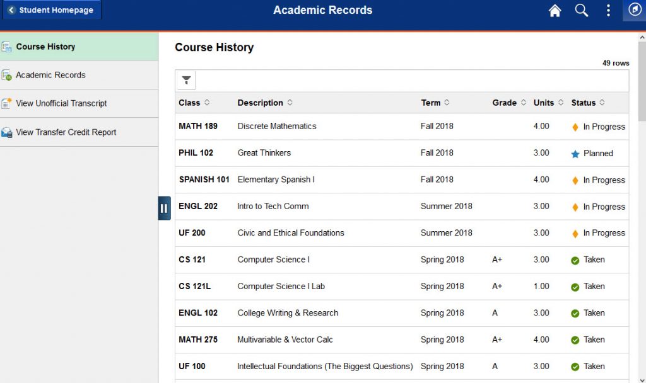Click the Course History sidebar icon
The image size is (646, 383).
[x=6, y=47]
